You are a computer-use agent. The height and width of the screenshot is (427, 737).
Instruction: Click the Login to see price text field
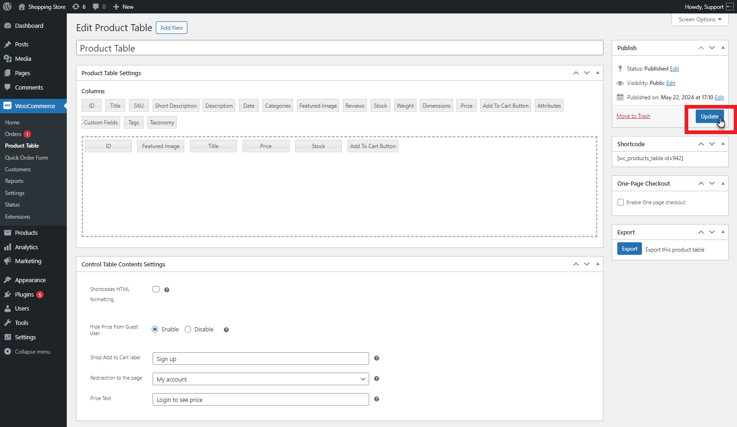261,400
